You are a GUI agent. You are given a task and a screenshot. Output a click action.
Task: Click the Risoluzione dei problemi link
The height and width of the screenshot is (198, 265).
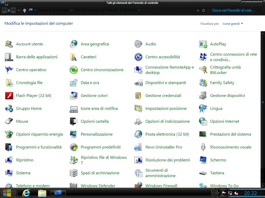(x=168, y=160)
